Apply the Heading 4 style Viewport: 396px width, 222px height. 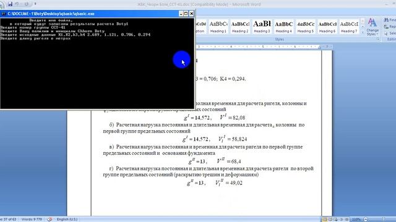(283, 27)
